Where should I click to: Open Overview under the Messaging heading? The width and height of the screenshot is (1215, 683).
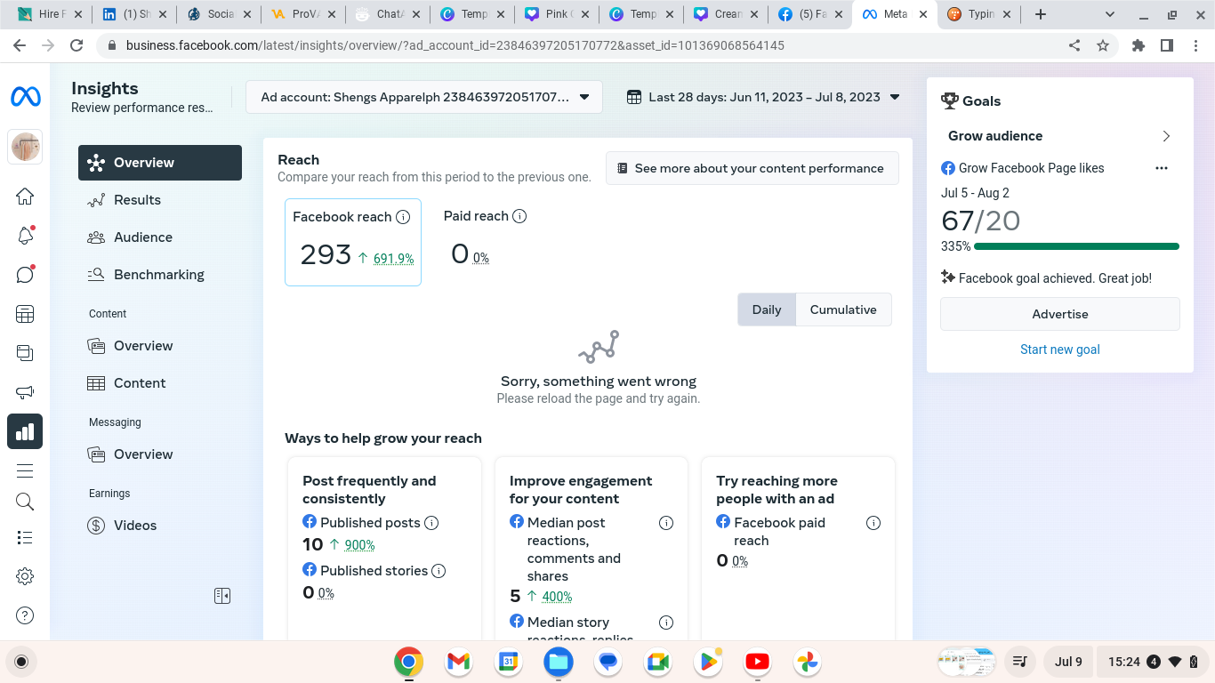160,454
